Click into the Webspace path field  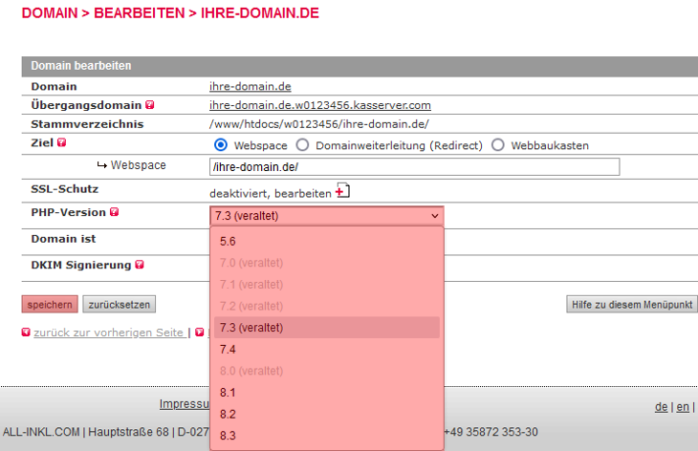coord(414,167)
